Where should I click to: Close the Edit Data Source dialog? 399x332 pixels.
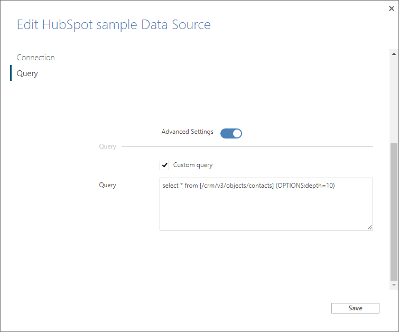tap(392, 8)
